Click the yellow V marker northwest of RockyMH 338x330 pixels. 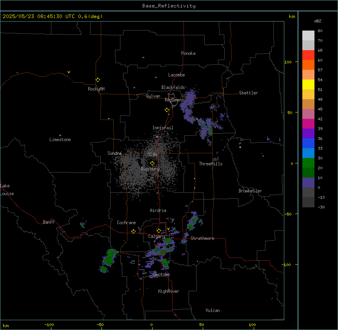(69, 72)
